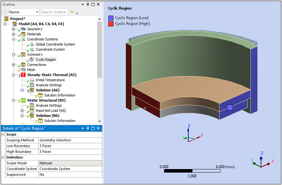Click the Materials icon in the tree
This screenshot has width=282, height=185.
[23, 34]
